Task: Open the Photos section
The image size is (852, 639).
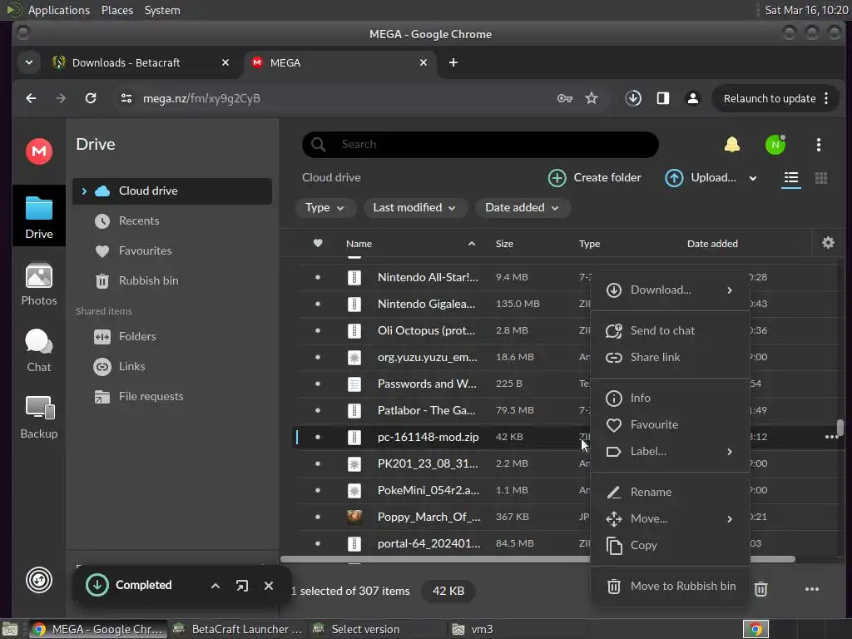Action: [39, 285]
